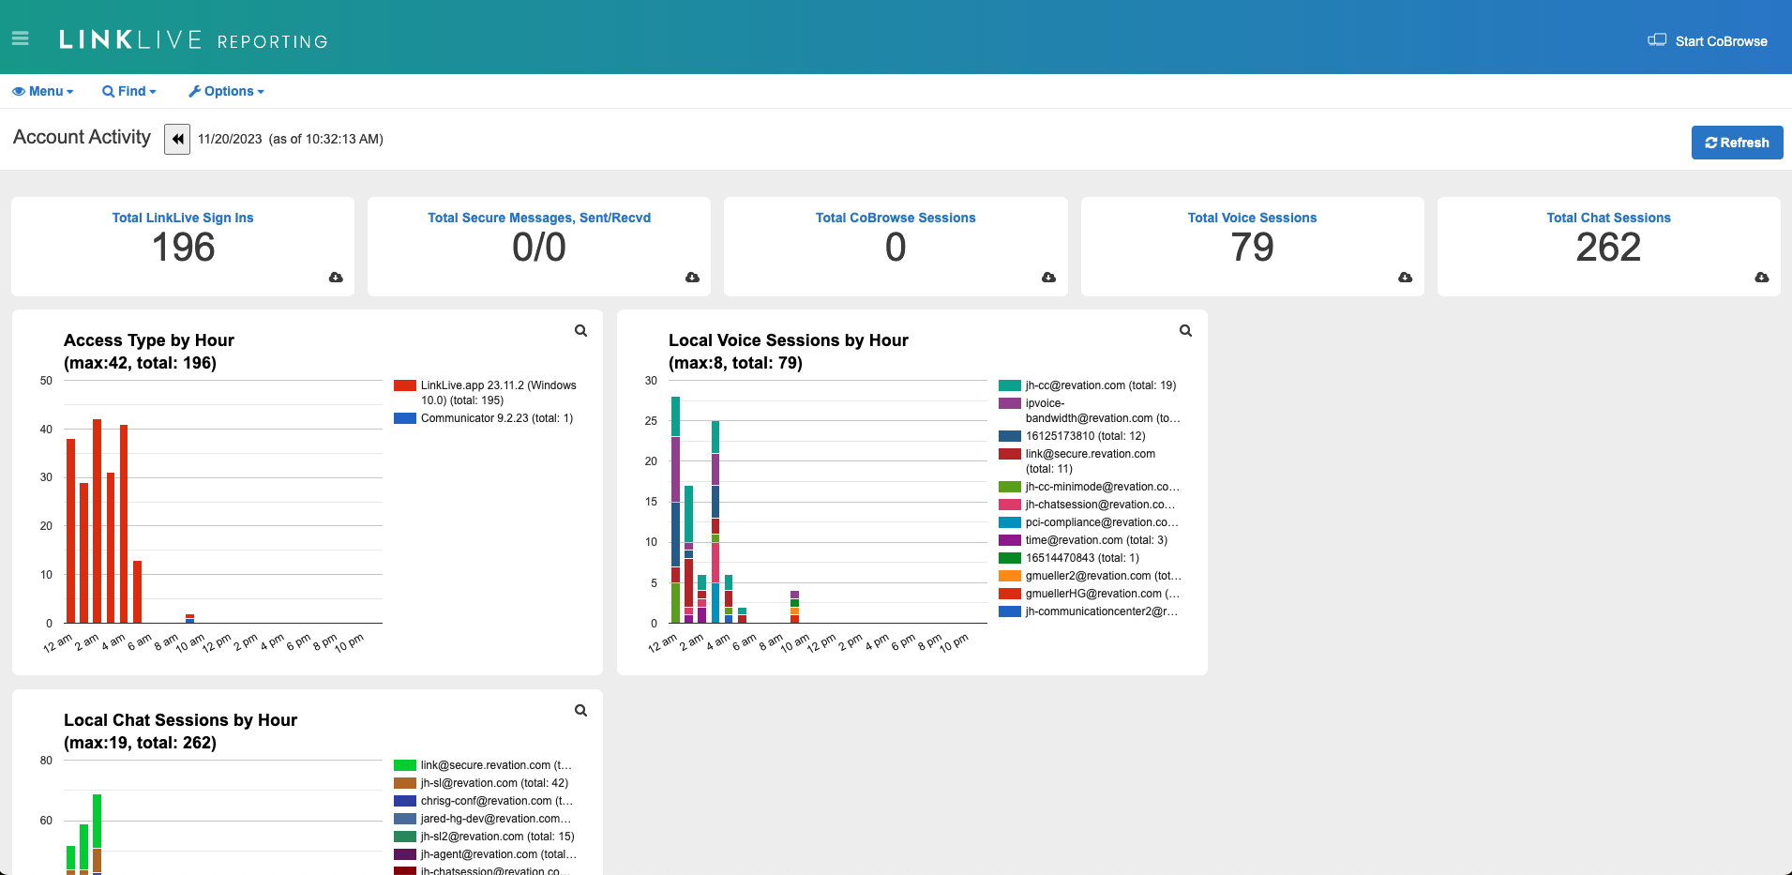Magnify the Access Type by Hour chart

580,331
